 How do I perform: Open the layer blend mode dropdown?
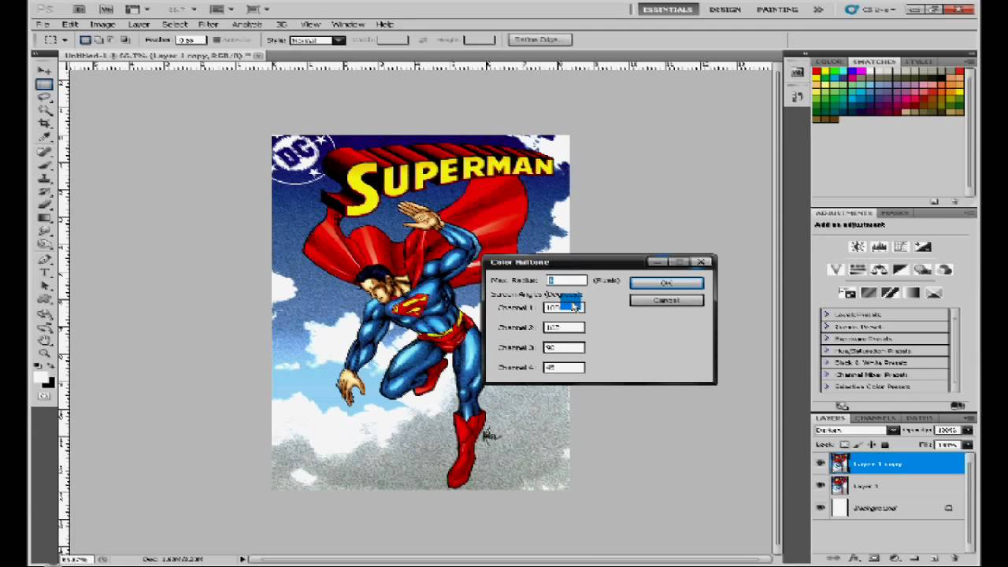857,430
